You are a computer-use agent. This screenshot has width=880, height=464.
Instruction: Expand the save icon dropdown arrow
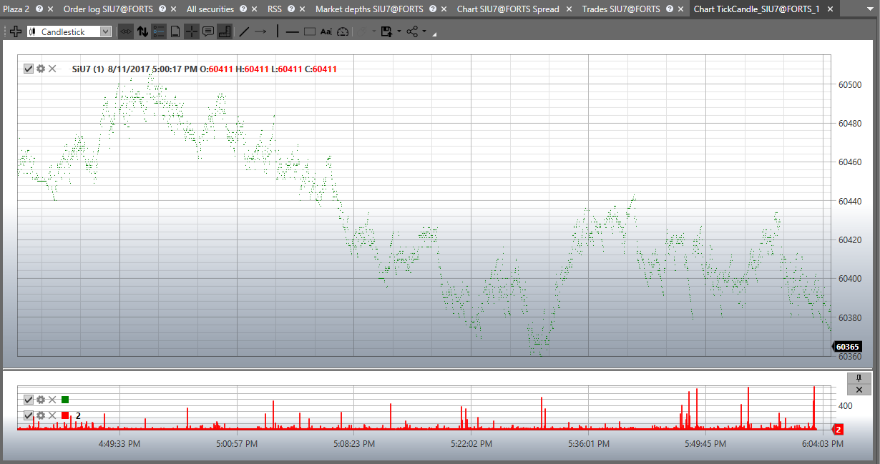pos(399,31)
